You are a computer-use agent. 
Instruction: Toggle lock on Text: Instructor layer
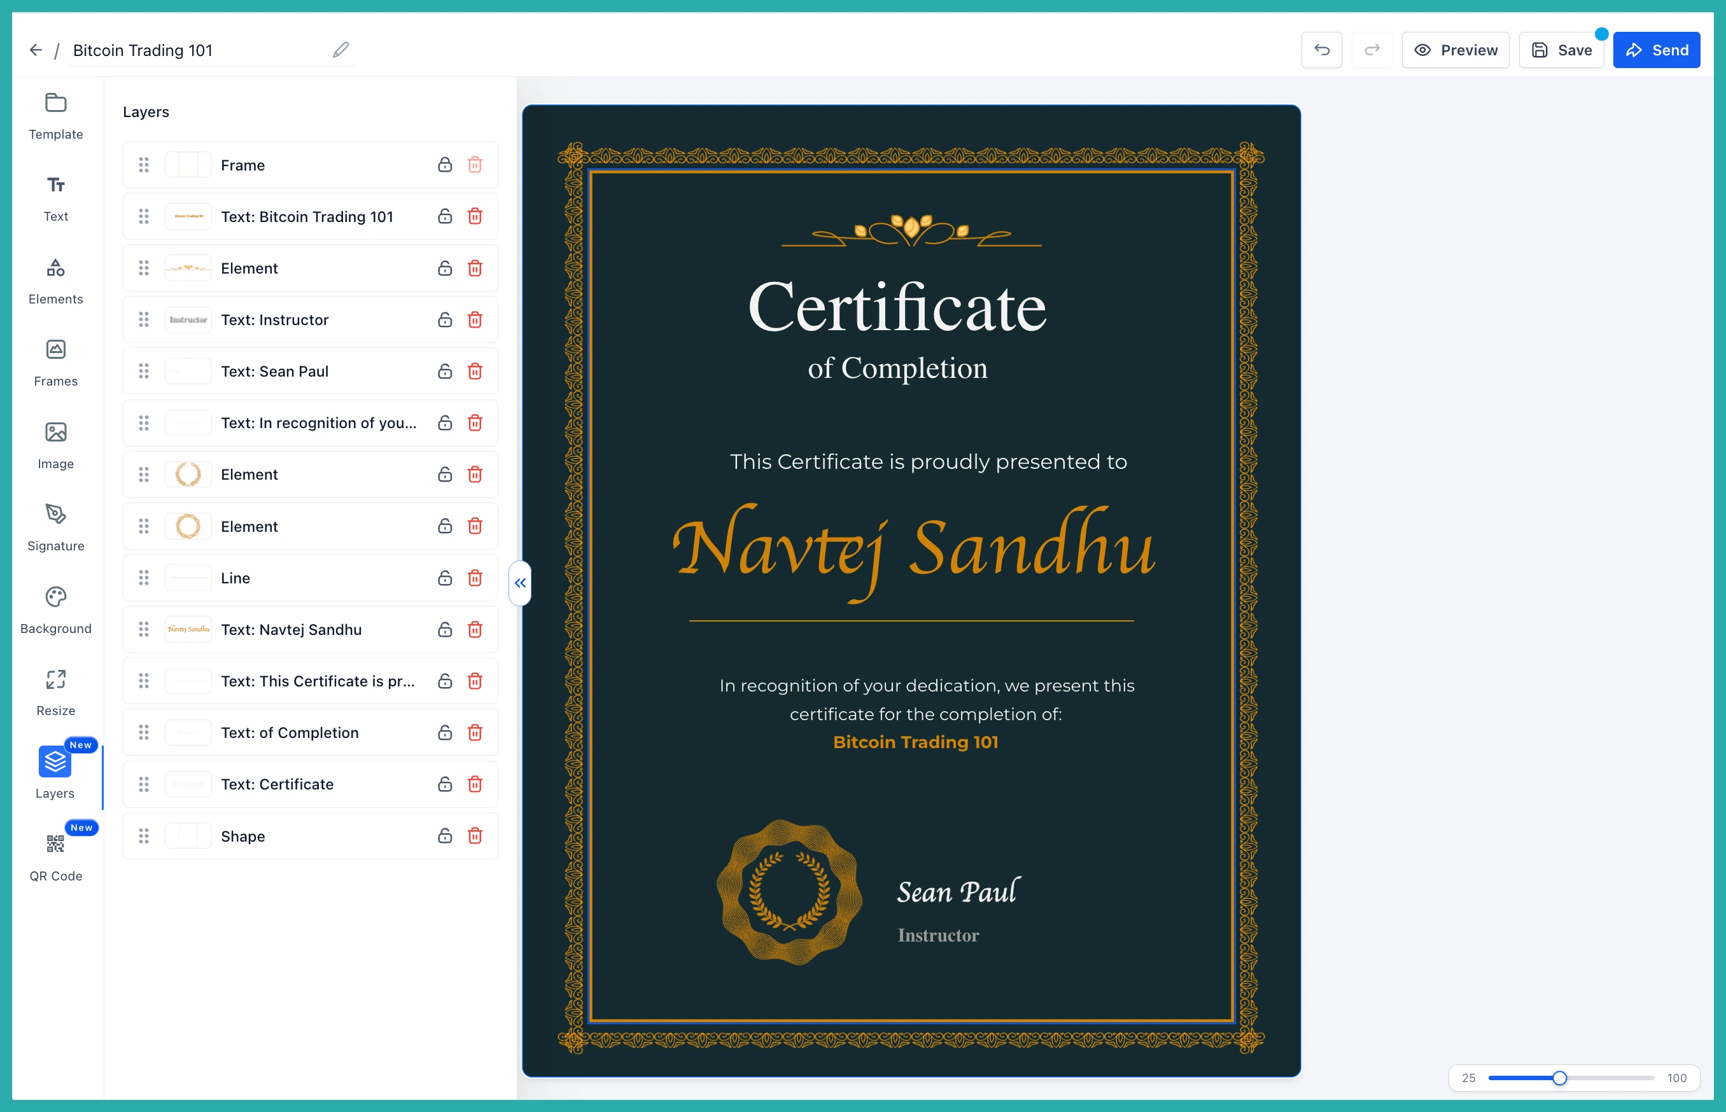click(x=445, y=319)
